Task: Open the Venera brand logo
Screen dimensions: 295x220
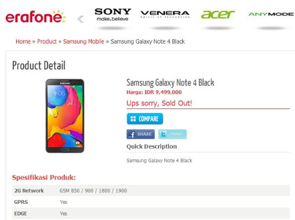Action: point(165,14)
